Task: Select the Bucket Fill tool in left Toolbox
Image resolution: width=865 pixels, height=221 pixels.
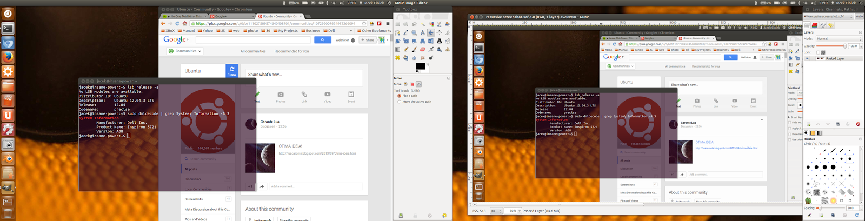Action: tap(448, 41)
